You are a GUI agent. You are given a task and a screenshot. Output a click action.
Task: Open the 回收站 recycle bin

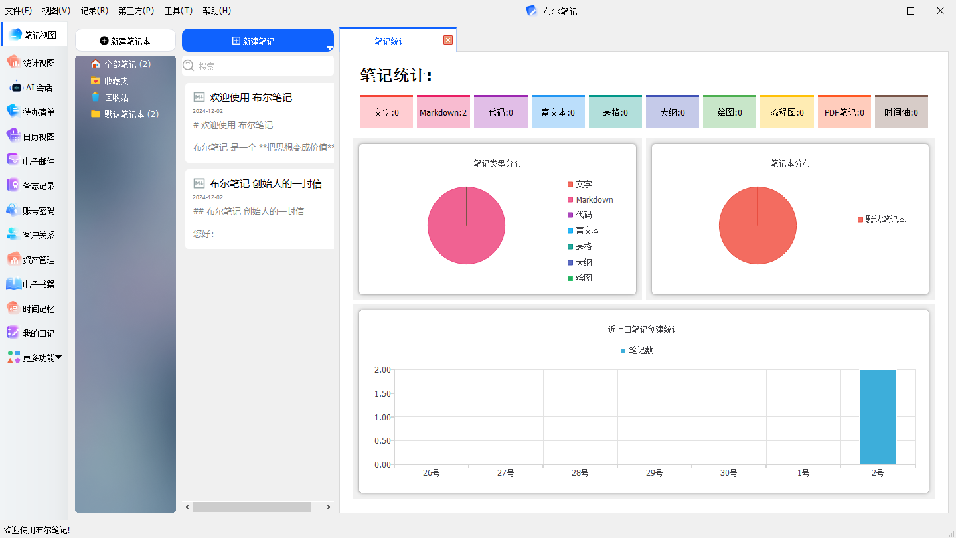(x=110, y=98)
